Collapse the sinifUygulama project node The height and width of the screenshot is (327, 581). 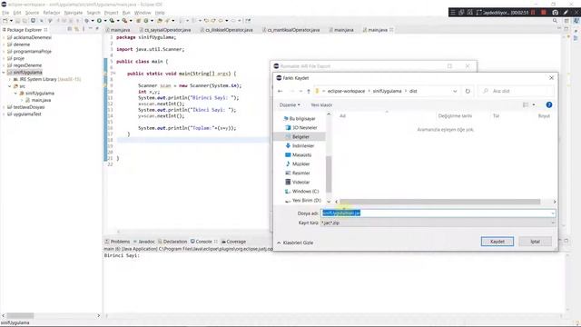(x=4, y=73)
